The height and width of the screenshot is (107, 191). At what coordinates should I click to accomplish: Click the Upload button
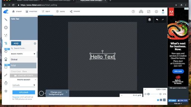point(24,92)
